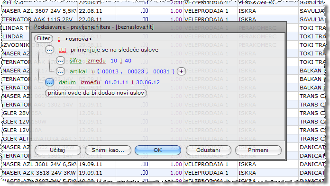Click the Snimi kao... button

(x=108, y=151)
